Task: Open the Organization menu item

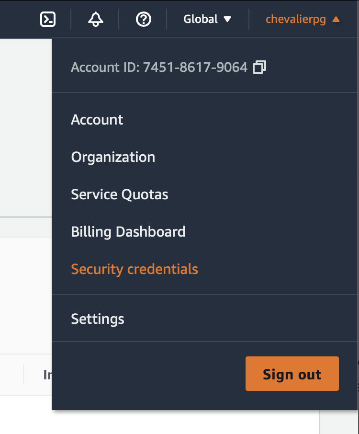Action: [x=113, y=157]
